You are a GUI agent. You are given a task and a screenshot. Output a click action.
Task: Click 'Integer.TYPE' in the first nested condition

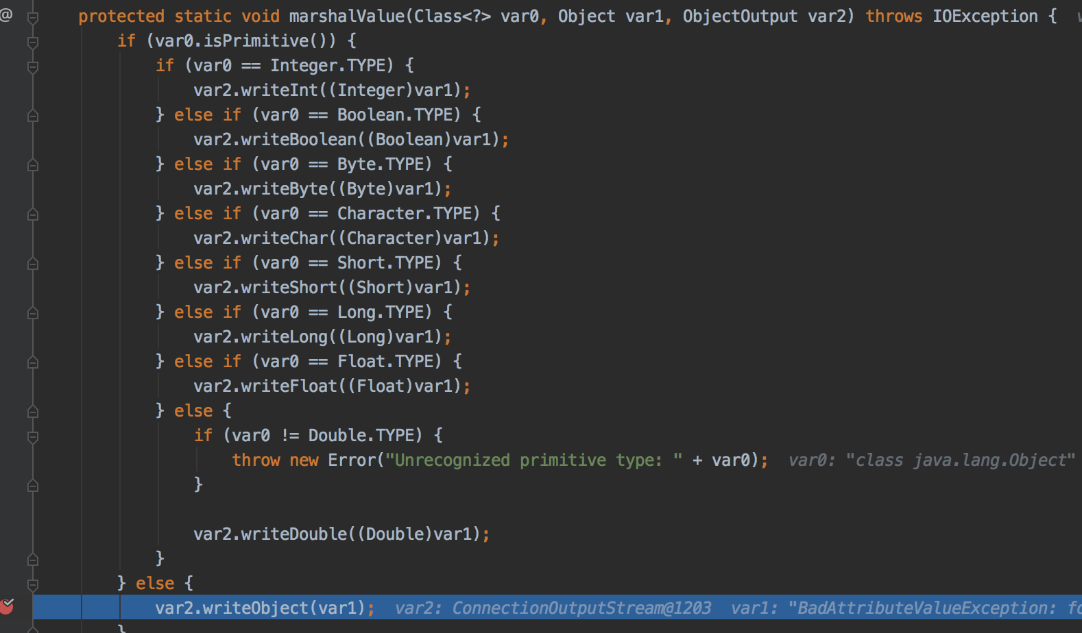tap(327, 66)
